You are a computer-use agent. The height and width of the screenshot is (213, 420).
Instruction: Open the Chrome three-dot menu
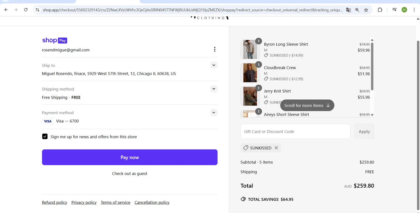(414, 10)
